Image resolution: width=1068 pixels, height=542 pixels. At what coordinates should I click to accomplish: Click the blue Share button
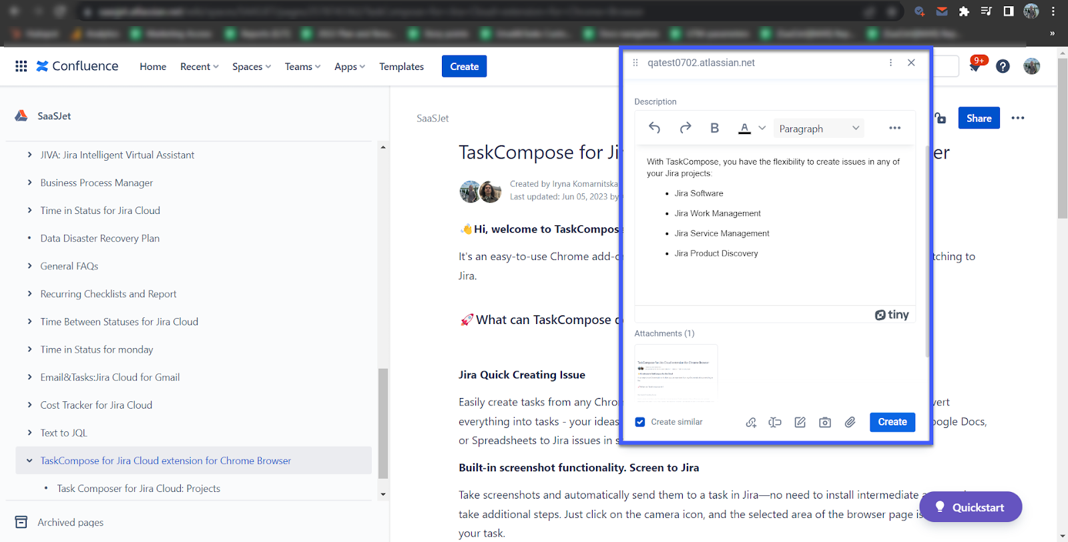979,118
